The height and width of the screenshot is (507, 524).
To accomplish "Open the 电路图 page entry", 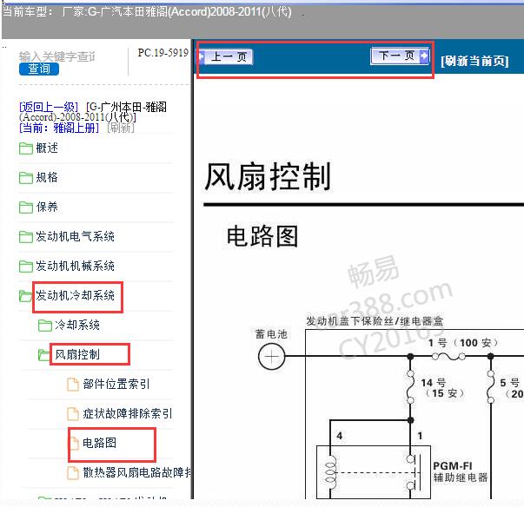I will tap(100, 443).
